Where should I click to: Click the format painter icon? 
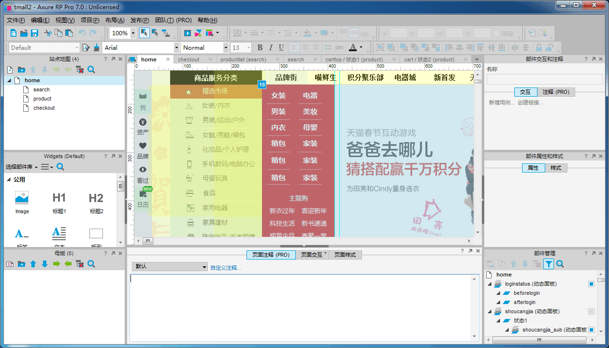[86, 47]
